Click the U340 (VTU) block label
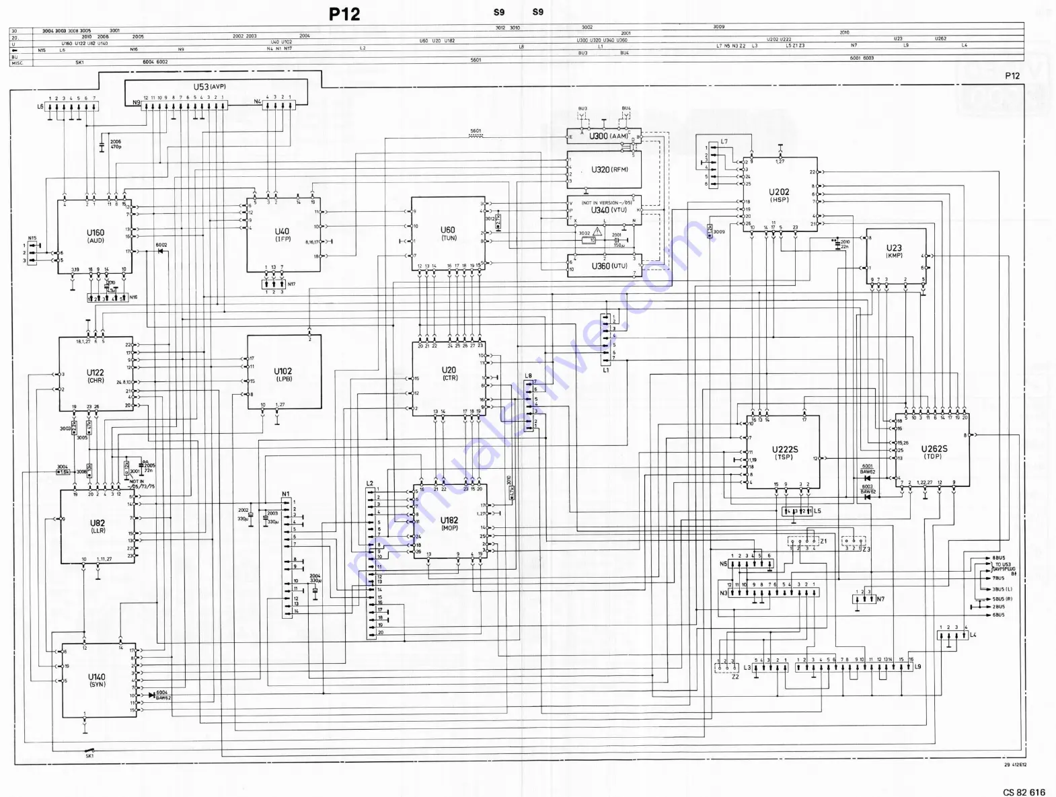 (x=609, y=210)
